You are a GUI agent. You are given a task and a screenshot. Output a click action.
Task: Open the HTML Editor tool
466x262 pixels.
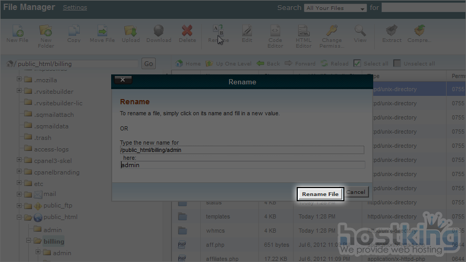pyautogui.click(x=304, y=31)
